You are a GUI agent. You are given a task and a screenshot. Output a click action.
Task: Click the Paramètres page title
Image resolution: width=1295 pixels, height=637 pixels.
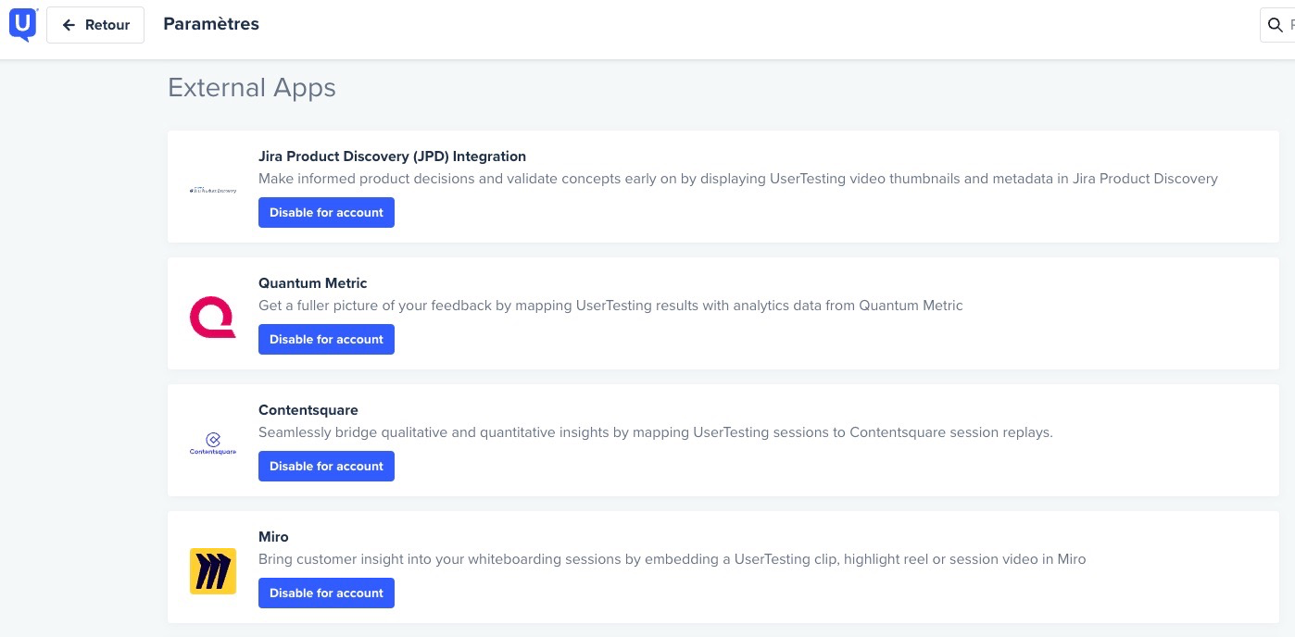pyautogui.click(x=211, y=24)
